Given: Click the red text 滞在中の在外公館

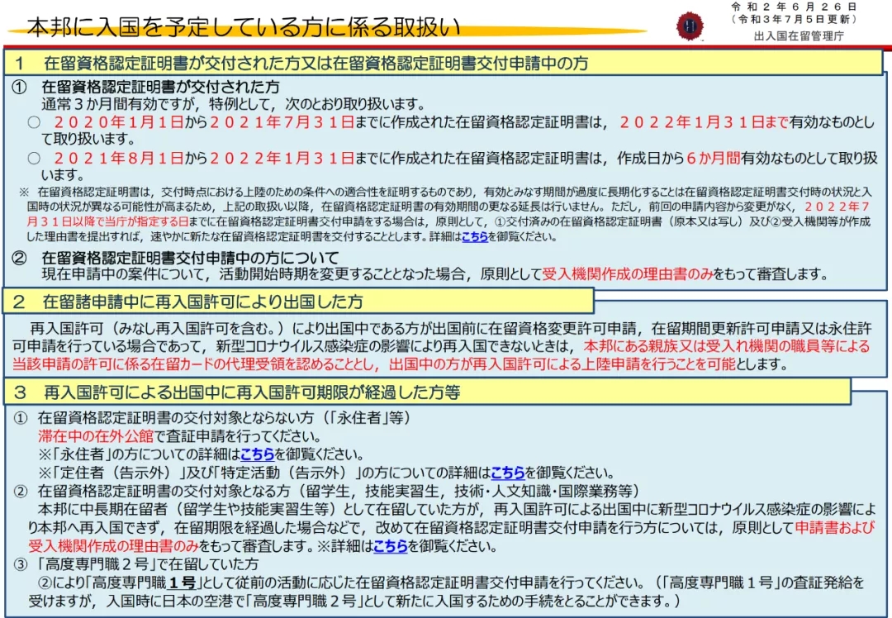Looking at the screenshot, I should coord(96,436).
